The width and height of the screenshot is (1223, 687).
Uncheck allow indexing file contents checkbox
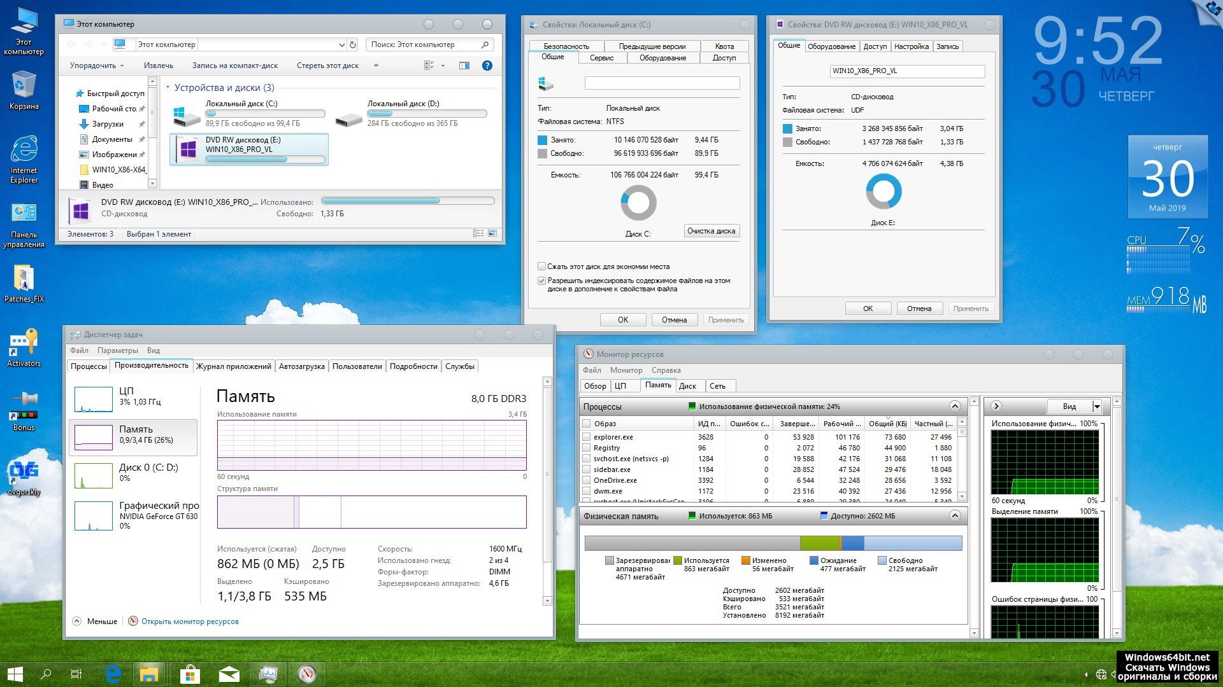tap(541, 281)
